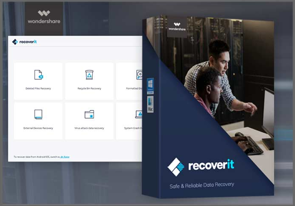This screenshot has width=295, height=206.
Task: Click the System Crash laptop warning icon
Action: 139,114
